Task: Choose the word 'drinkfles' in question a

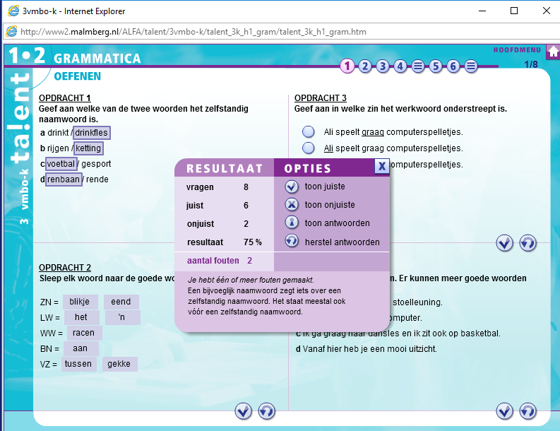Action: pyautogui.click(x=92, y=133)
